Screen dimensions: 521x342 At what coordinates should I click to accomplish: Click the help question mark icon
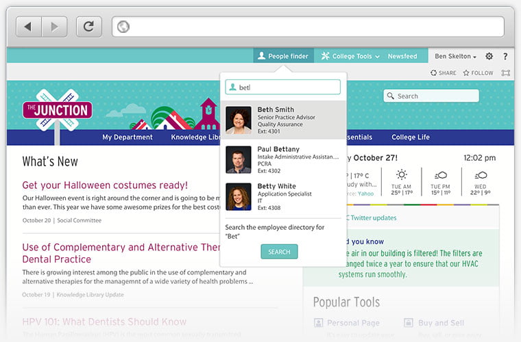pos(505,56)
